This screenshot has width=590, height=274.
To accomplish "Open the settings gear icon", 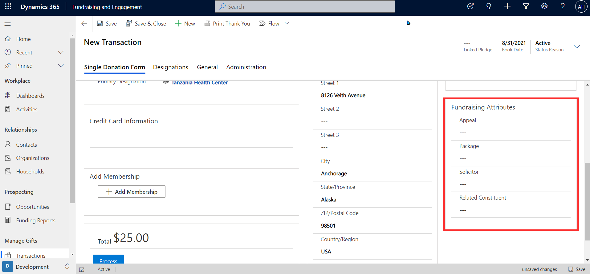I will 544,6.
